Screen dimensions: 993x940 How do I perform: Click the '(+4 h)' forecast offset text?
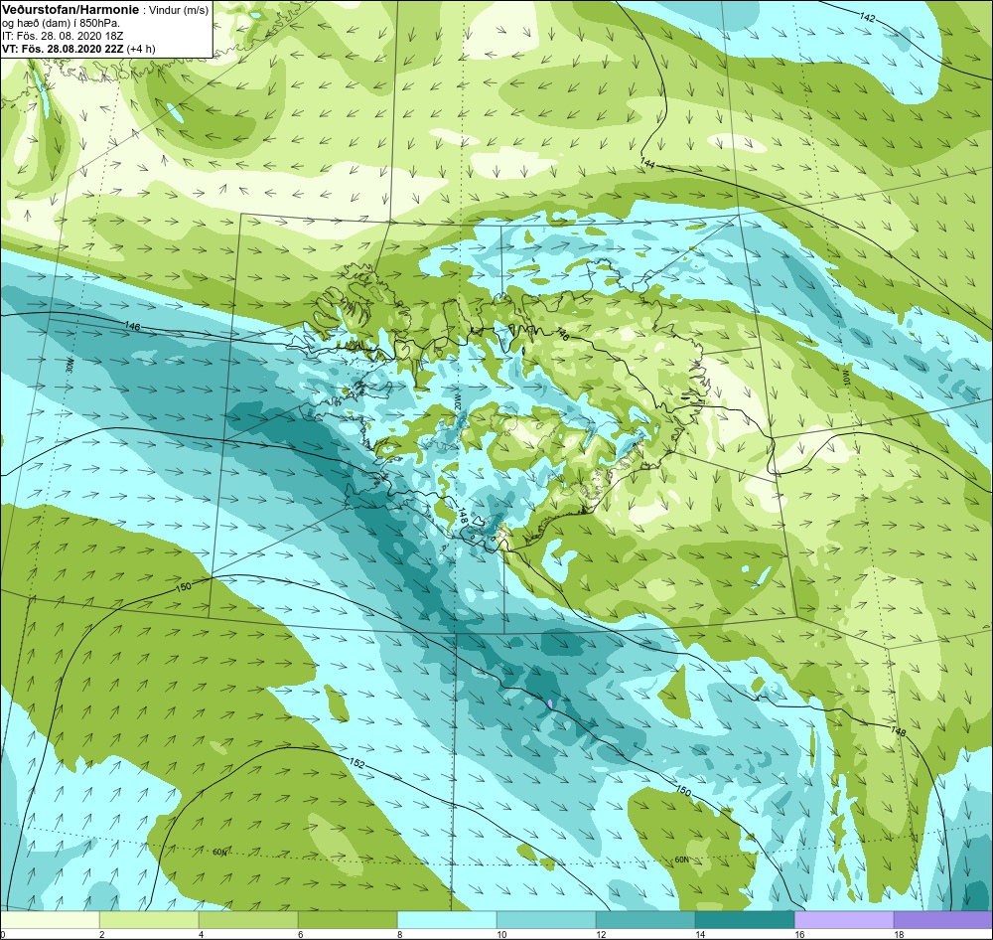coord(141,49)
